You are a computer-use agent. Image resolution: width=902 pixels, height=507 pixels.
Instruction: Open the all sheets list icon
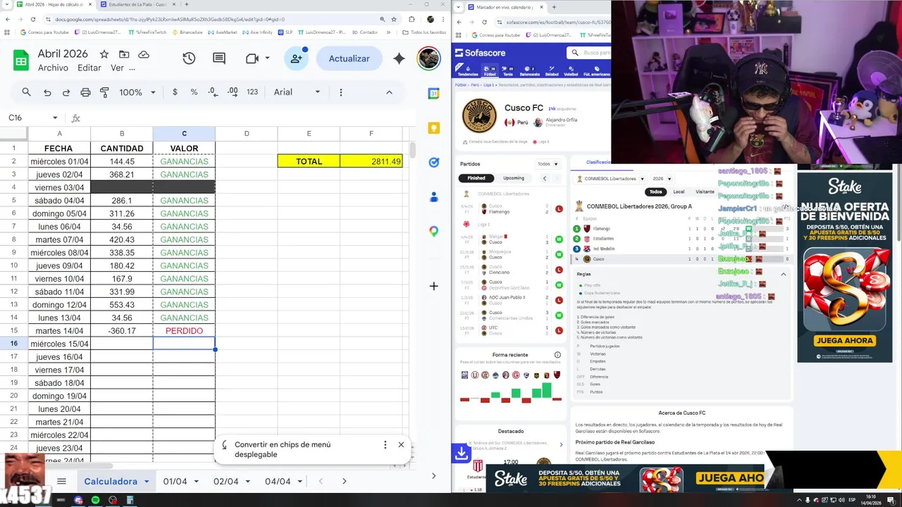click(x=61, y=482)
